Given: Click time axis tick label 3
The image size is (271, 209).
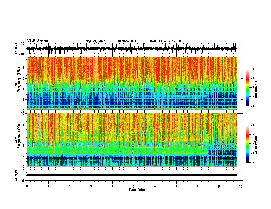Looking at the screenshot, I should point(91,186).
